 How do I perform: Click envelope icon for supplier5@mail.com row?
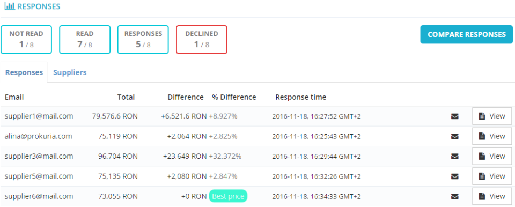pos(454,176)
